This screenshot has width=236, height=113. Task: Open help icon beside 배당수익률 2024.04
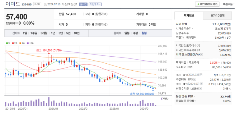(201, 89)
